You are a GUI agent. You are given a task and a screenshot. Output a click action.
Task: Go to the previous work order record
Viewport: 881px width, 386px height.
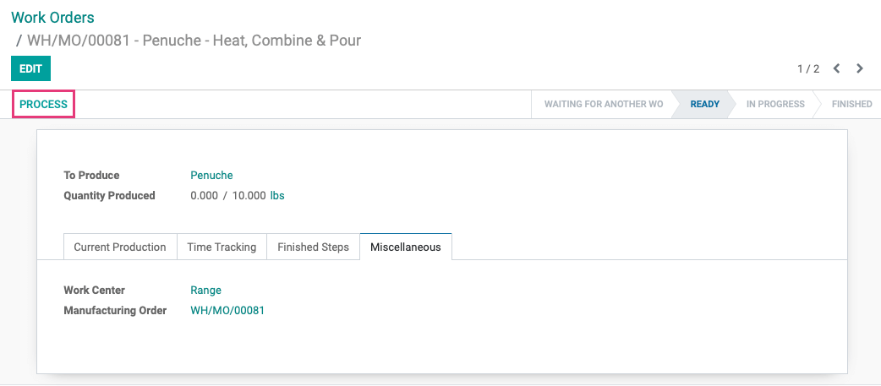point(837,69)
